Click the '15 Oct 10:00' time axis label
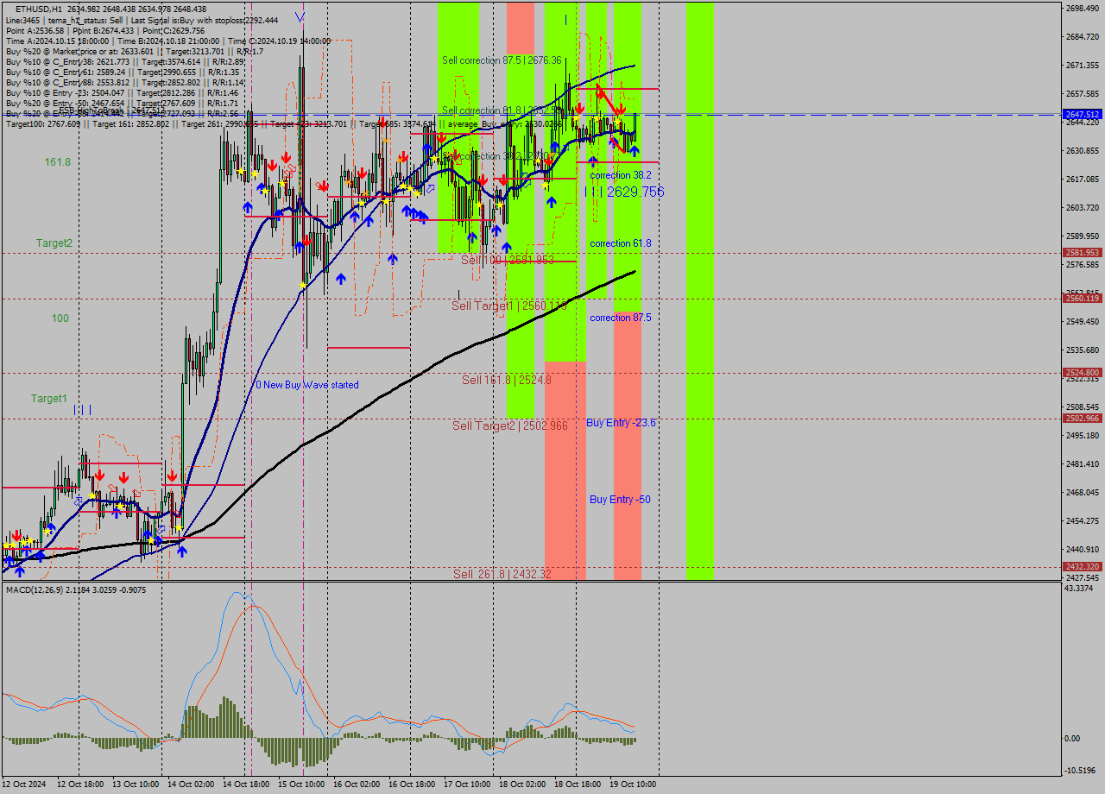Screen dimensions: 1105x794 click(x=300, y=785)
